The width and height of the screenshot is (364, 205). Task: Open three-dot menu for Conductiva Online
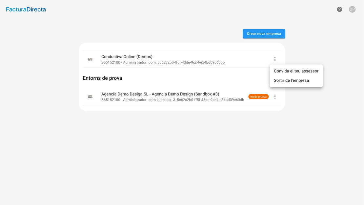275,59
